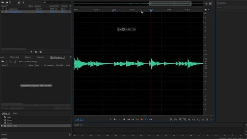Image resolution: width=247 pixels, height=139 pixels.
Task: Select the highlighted blue .wav file row
Action: [36, 12]
